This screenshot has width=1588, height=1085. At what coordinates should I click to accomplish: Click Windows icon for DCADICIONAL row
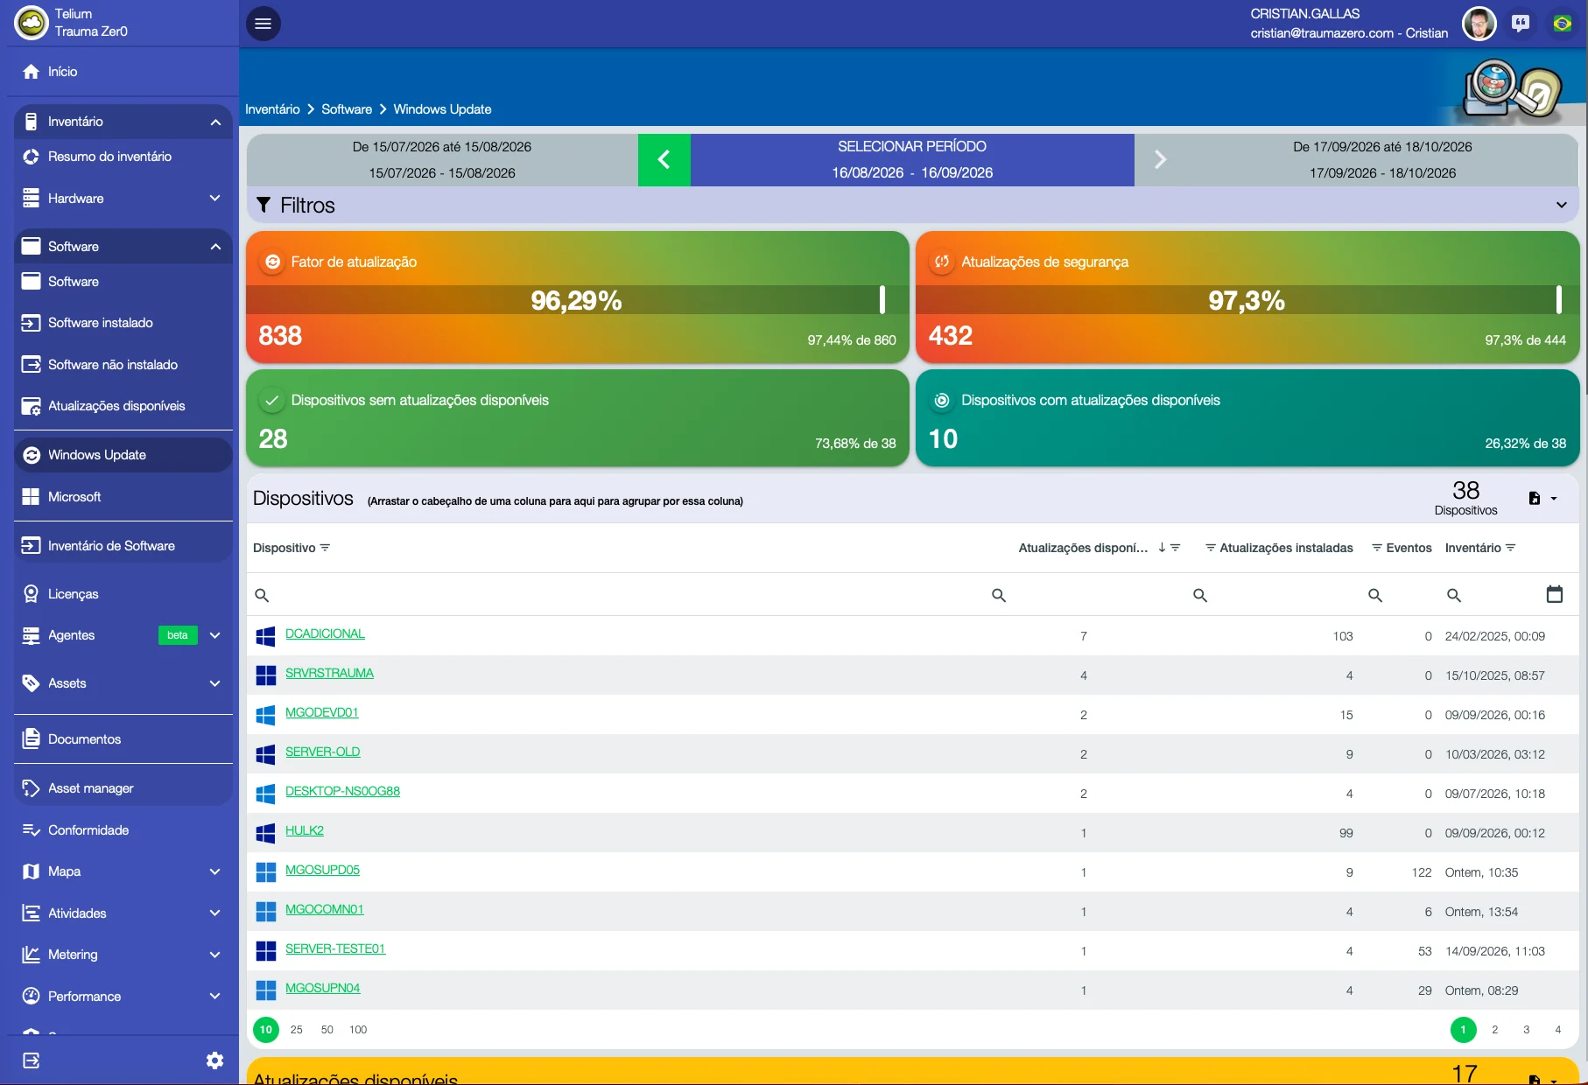[265, 636]
